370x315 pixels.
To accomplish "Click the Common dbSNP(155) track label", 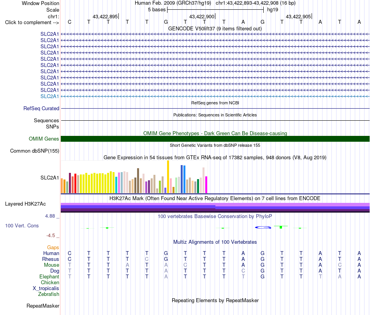I will 35,151.
